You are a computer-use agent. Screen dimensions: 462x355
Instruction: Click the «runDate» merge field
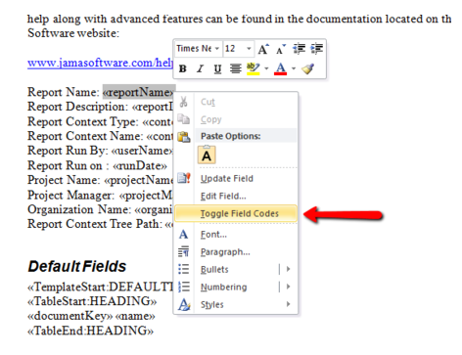pyautogui.click(x=140, y=165)
